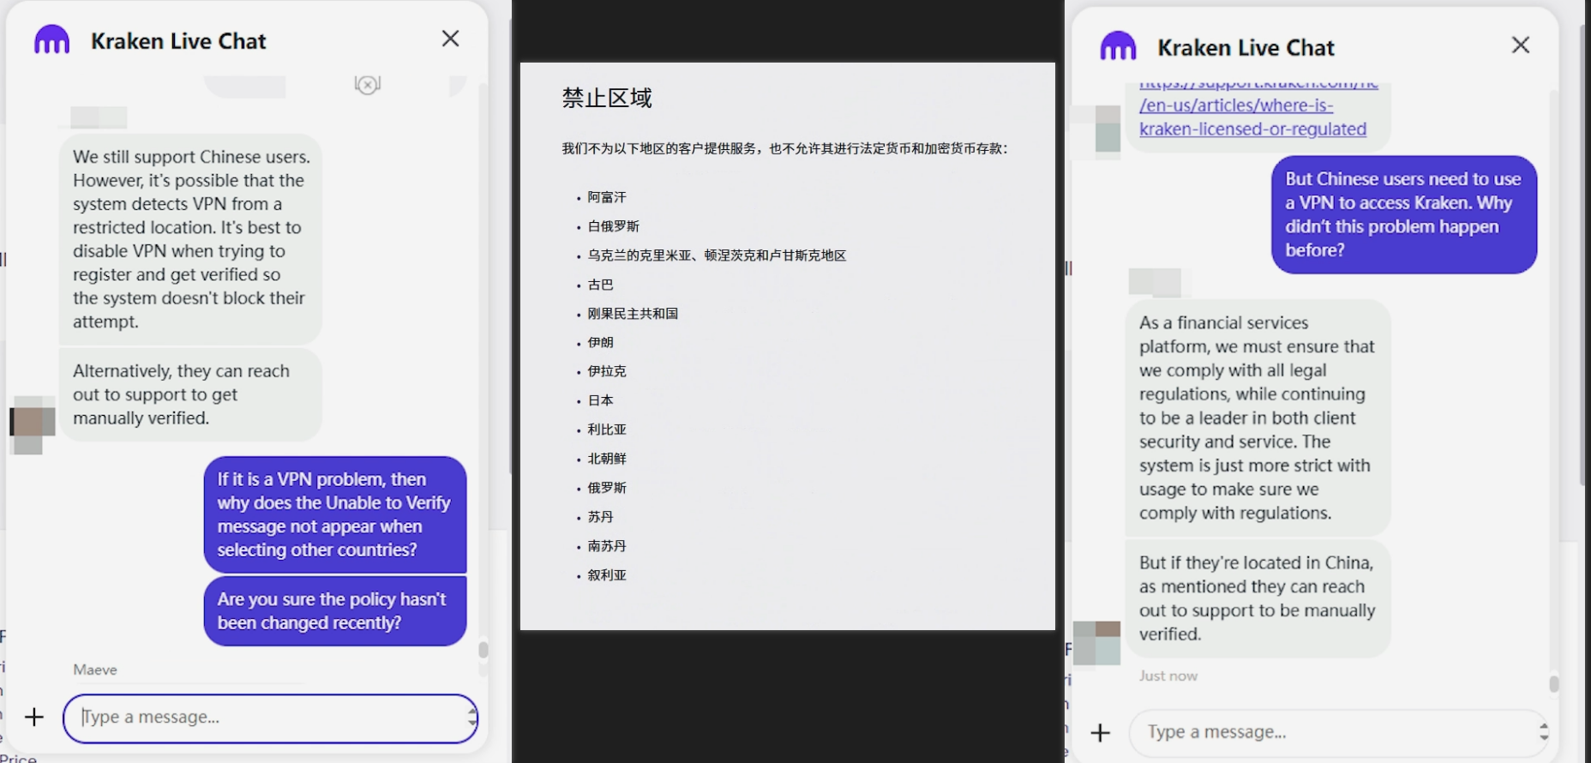This screenshot has height=763, width=1591.
Task: Click the stepper arrows in left chat input
Action: point(471,717)
